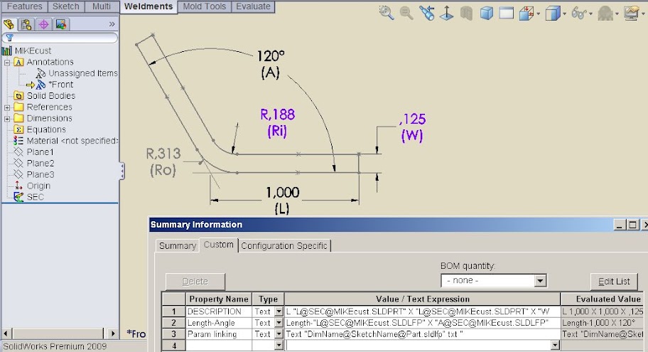This screenshot has height=352, width=648.
Task: Open the Display Style dropdown arrow
Action: [x=565, y=14]
